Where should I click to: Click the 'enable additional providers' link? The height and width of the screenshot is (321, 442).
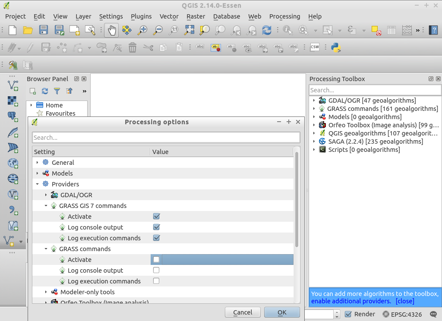[351, 301]
